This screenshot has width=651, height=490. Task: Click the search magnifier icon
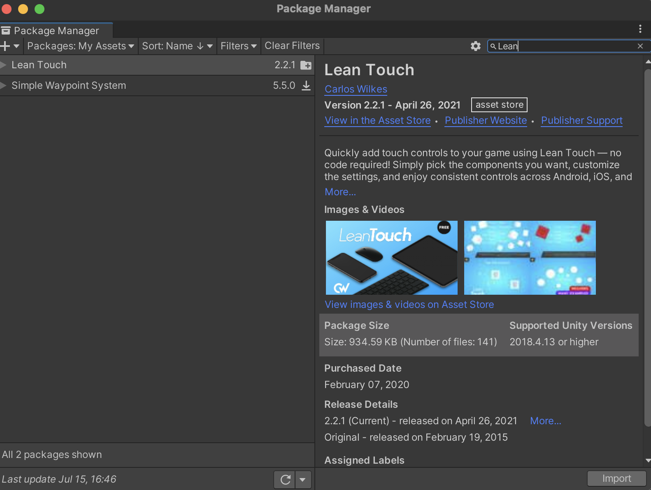pos(493,46)
